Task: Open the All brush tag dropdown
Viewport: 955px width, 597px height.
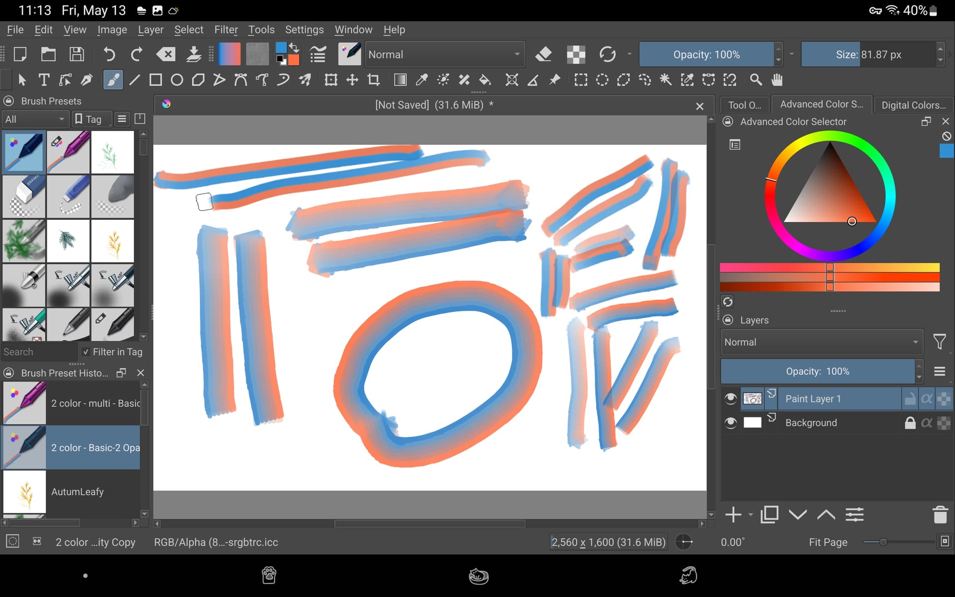Action: [x=34, y=119]
